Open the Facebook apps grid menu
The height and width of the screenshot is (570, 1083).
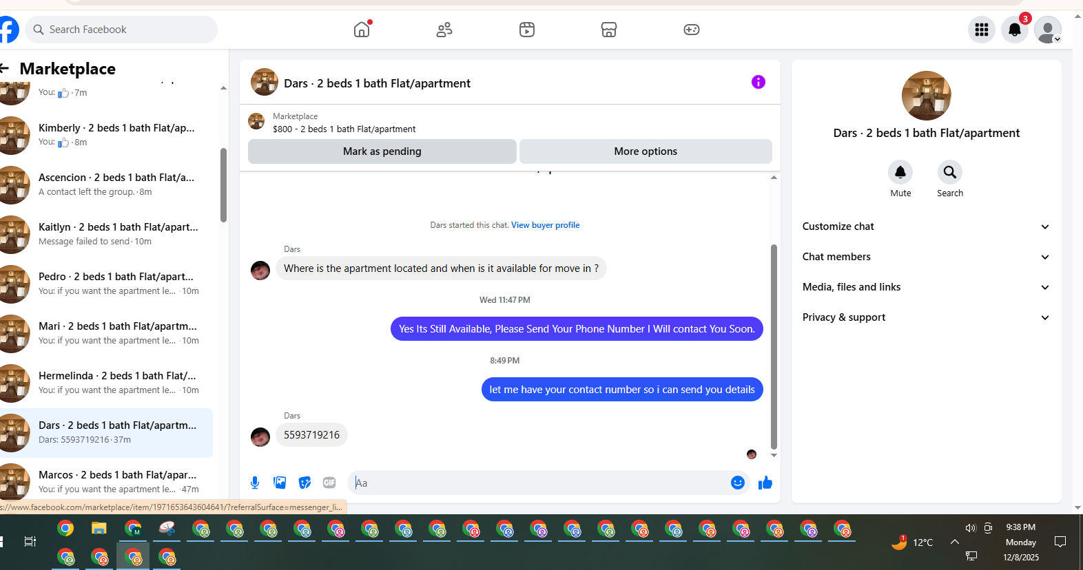pos(982,30)
